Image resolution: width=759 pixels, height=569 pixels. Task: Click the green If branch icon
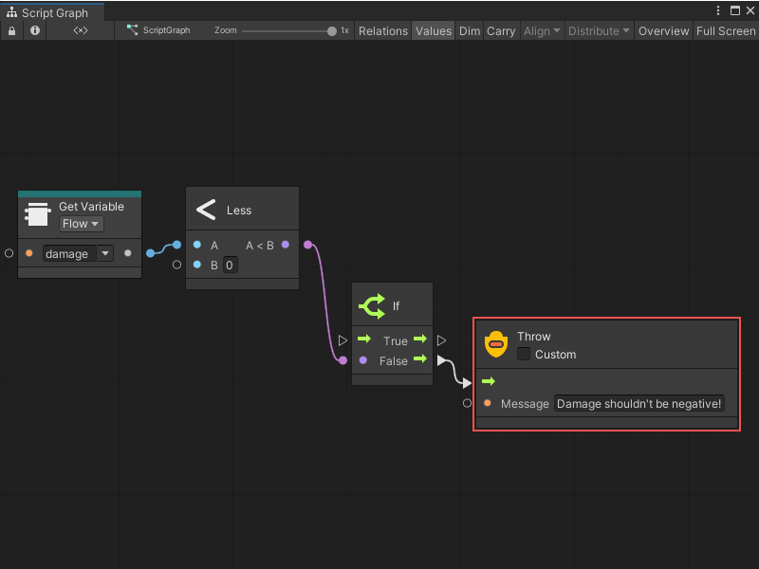[x=373, y=305]
